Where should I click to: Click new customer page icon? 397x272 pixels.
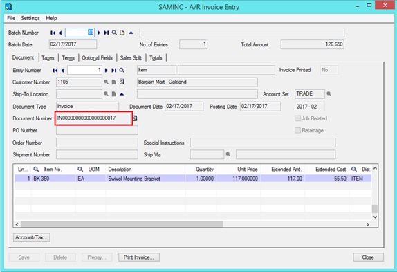[114, 82]
